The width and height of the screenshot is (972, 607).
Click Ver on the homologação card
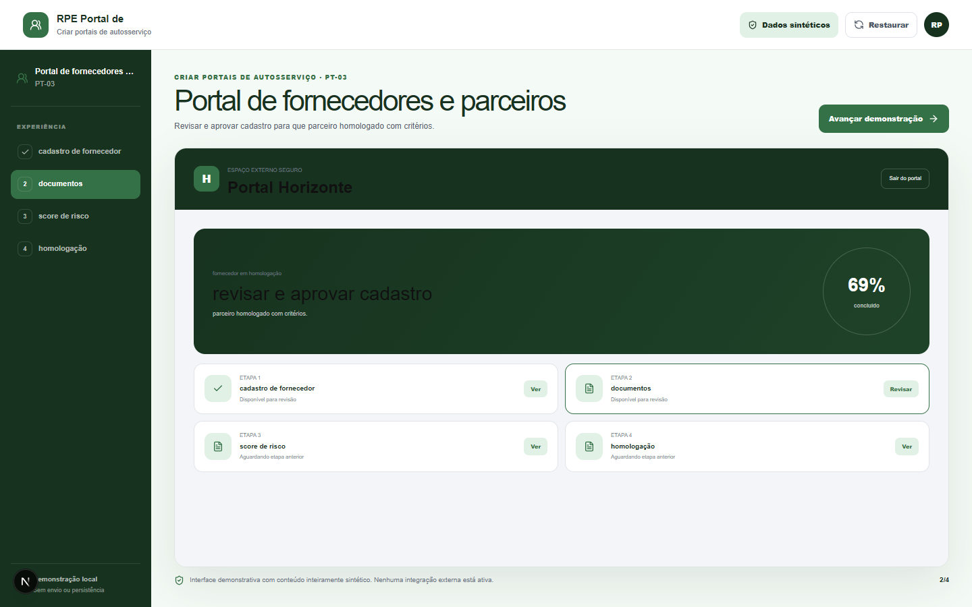907,446
